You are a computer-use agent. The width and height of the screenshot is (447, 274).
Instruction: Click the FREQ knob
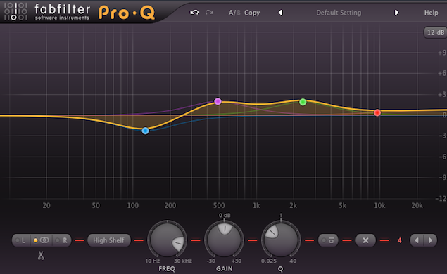click(x=167, y=240)
